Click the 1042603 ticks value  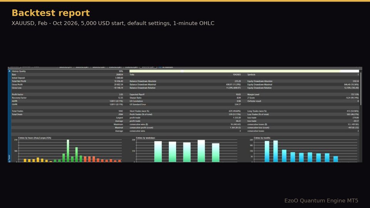(237, 74)
